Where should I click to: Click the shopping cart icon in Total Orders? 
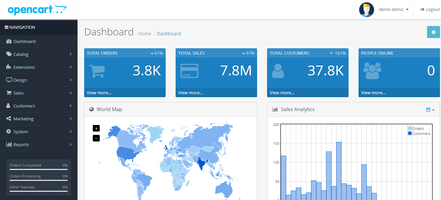point(97,71)
